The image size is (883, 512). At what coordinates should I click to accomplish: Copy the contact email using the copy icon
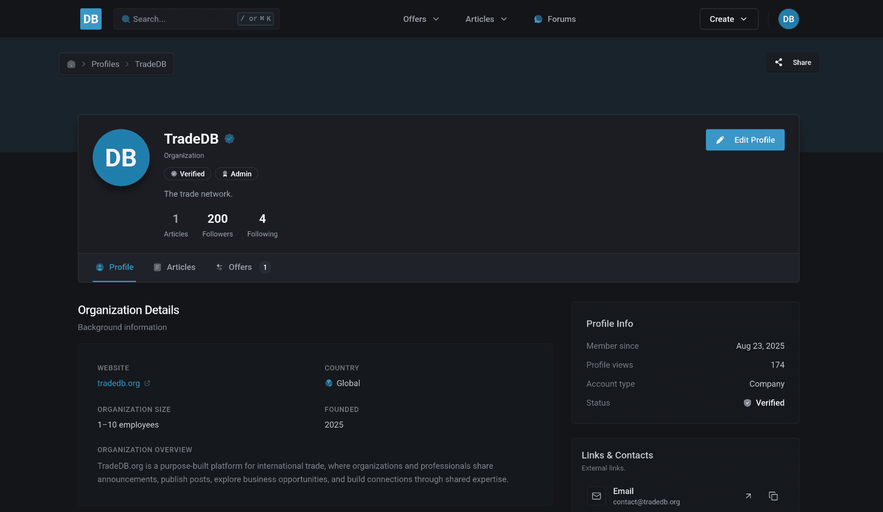[x=773, y=496]
